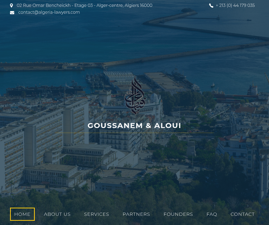This screenshot has height=225, width=269.
Task: Call the + 213 (0) 44 179 035 number
Action: tap(235, 5)
